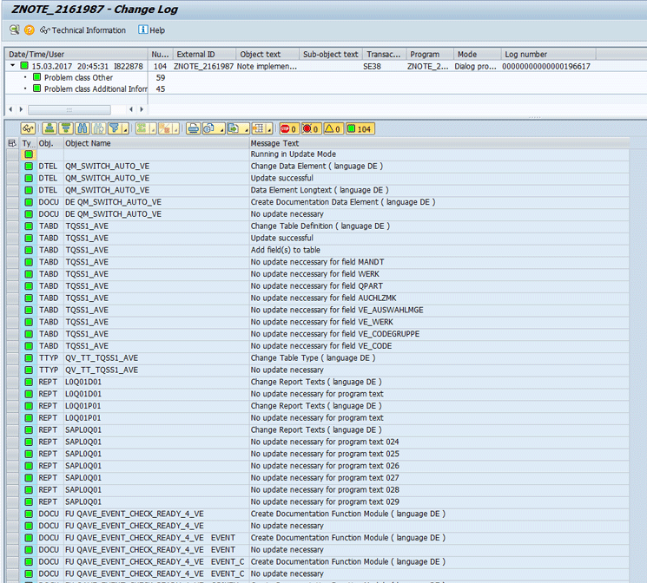Collapse the 15.03.2017 log entry node

(12, 66)
